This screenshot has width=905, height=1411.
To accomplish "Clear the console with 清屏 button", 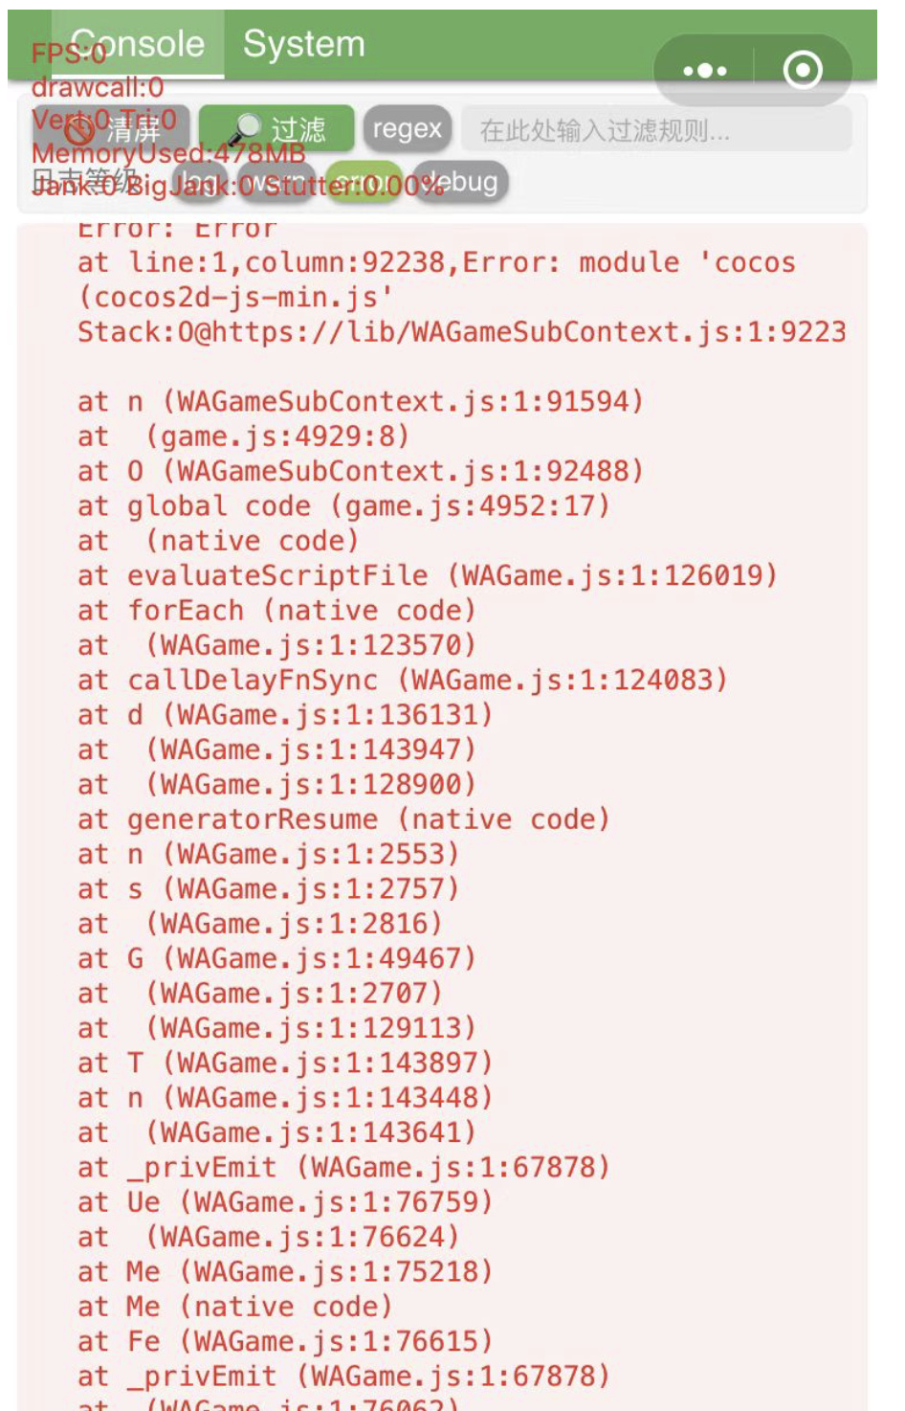I will (111, 129).
